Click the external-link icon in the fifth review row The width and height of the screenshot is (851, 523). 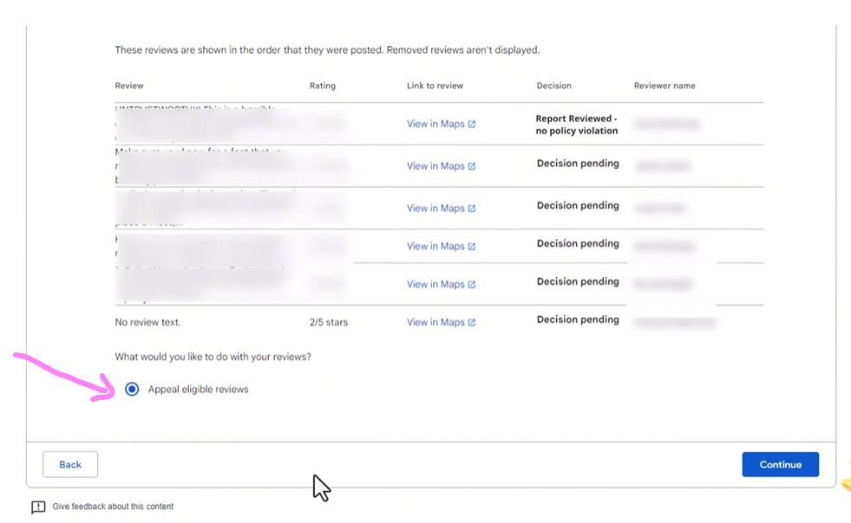(x=472, y=285)
